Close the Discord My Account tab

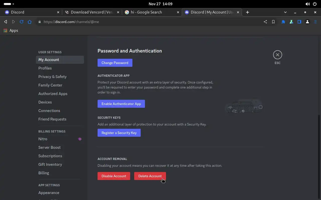tap(238, 12)
